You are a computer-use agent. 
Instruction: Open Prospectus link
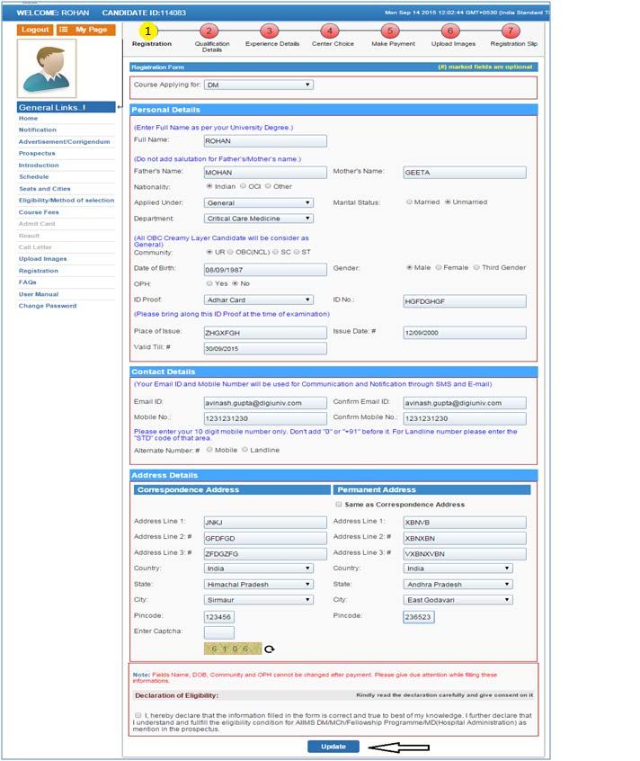(x=37, y=153)
